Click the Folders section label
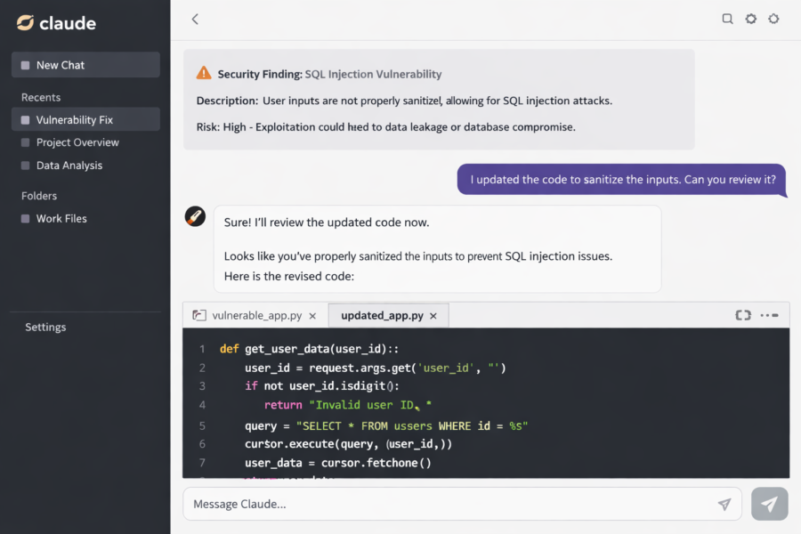Screen dimensions: 801x534 coord(39,196)
